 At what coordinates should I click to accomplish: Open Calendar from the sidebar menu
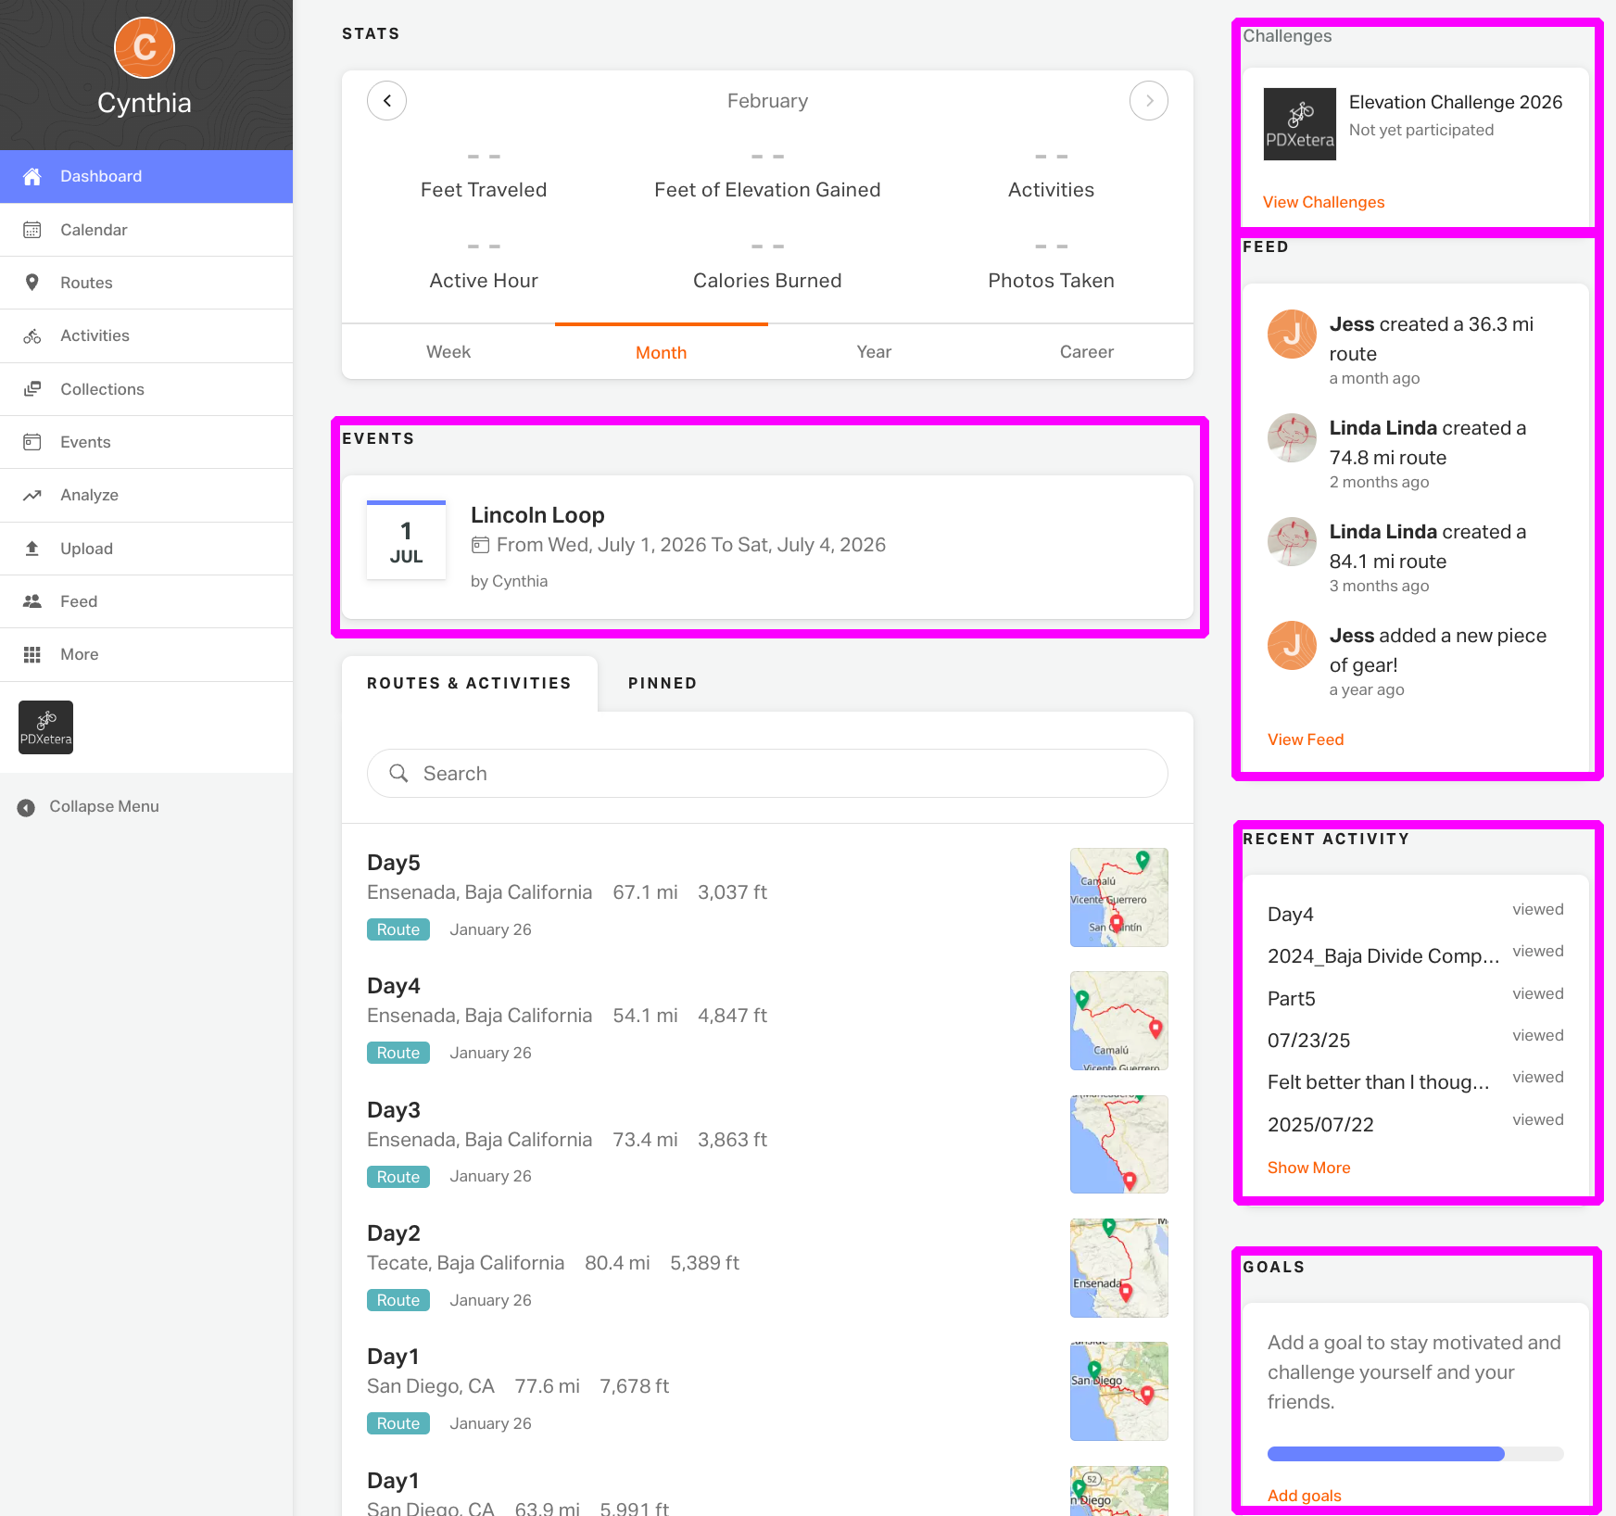coord(146,230)
